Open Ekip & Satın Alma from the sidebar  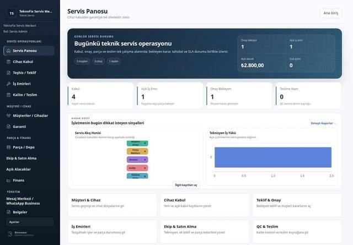pyautogui.click(x=22, y=158)
